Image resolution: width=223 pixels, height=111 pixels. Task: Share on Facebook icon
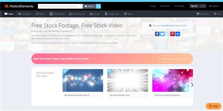pyautogui.click(x=157, y=34)
